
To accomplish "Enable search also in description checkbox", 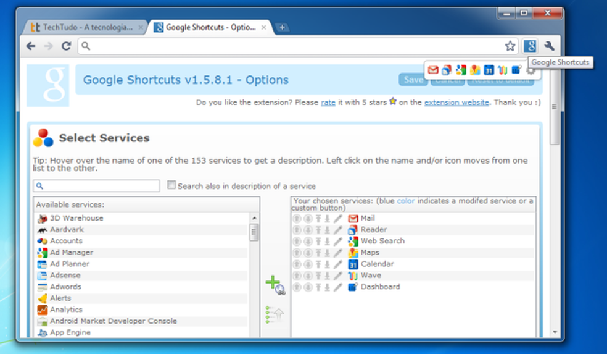I will pos(171,185).
